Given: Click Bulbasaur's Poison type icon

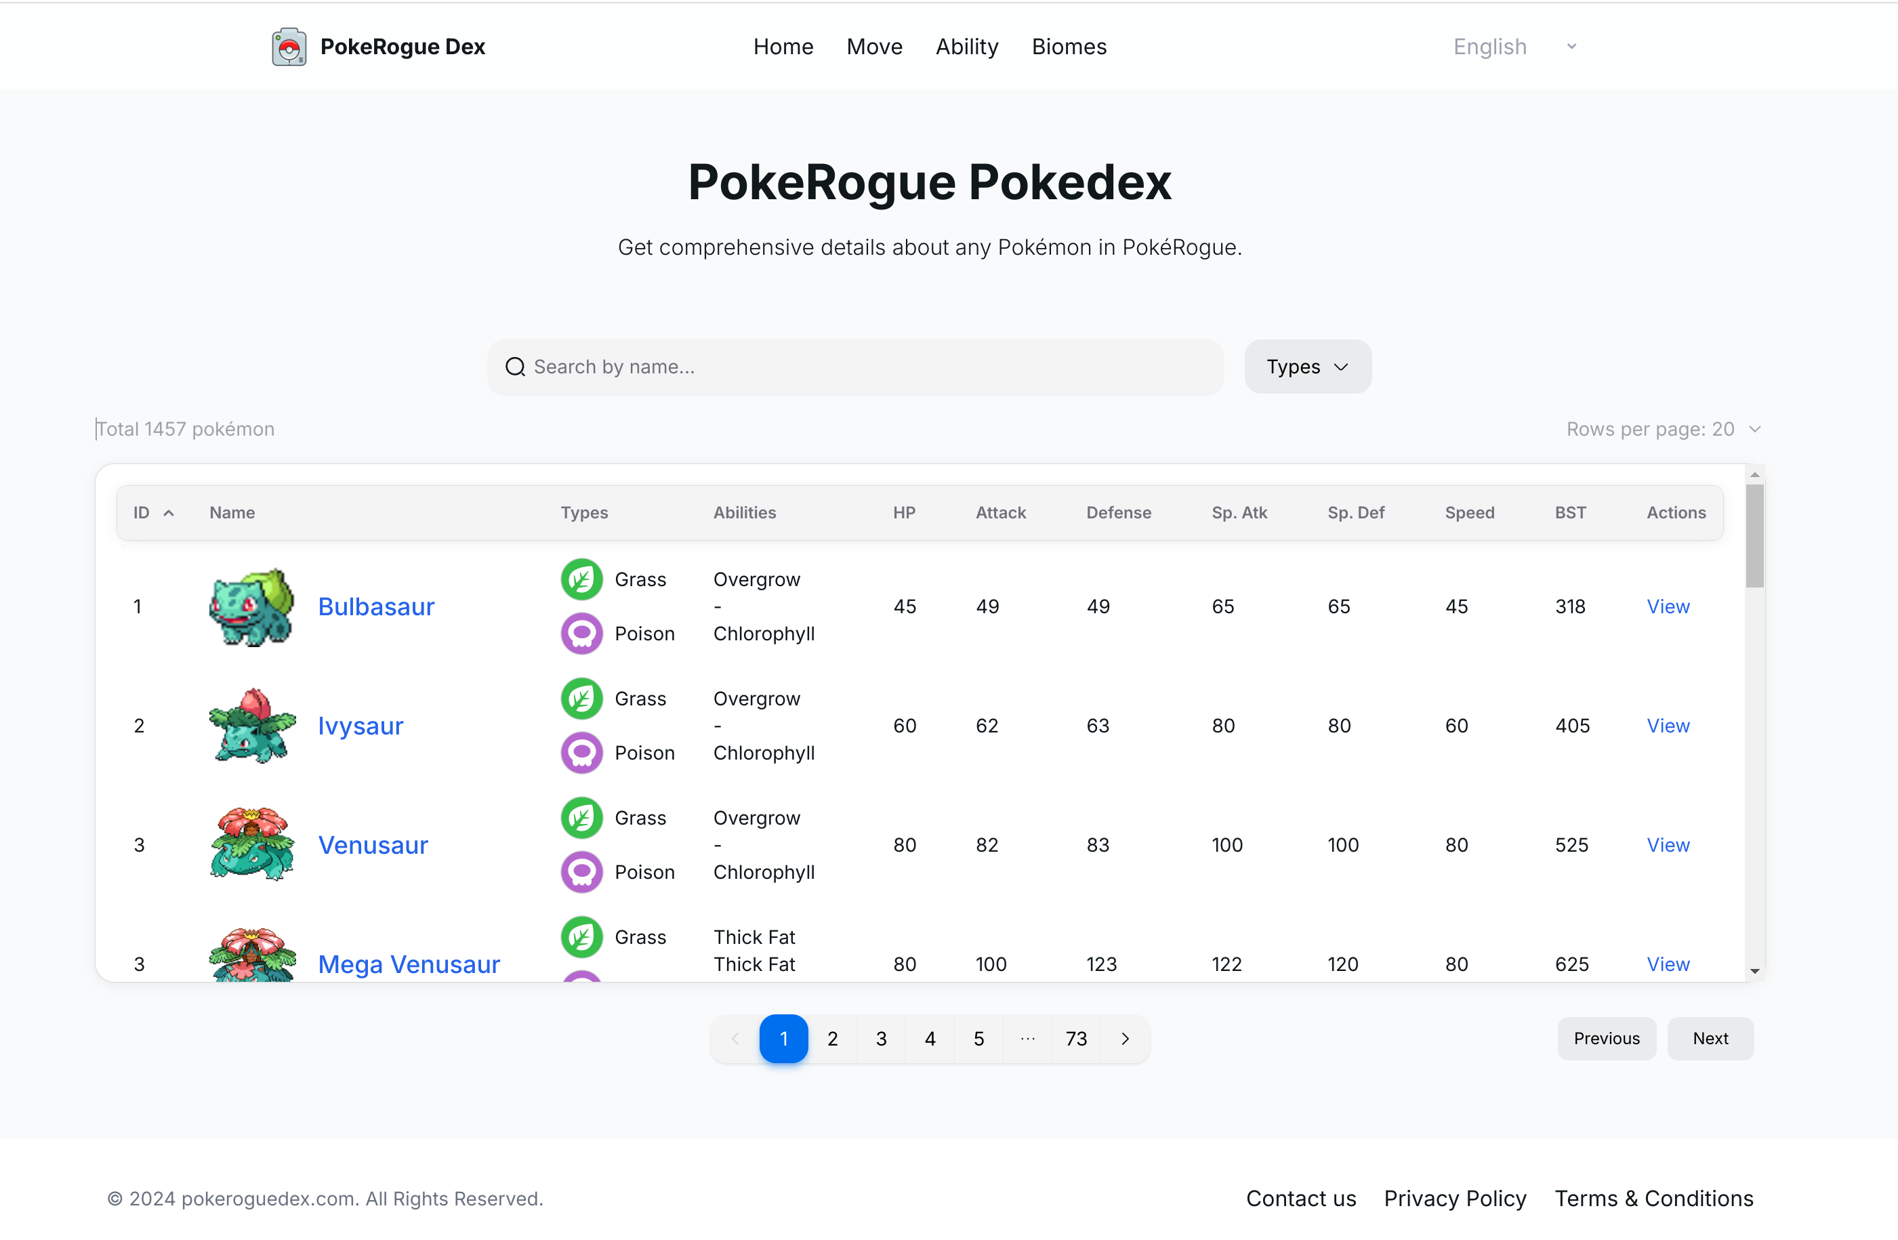Looking at the screenshot, I should coord(581,633).
